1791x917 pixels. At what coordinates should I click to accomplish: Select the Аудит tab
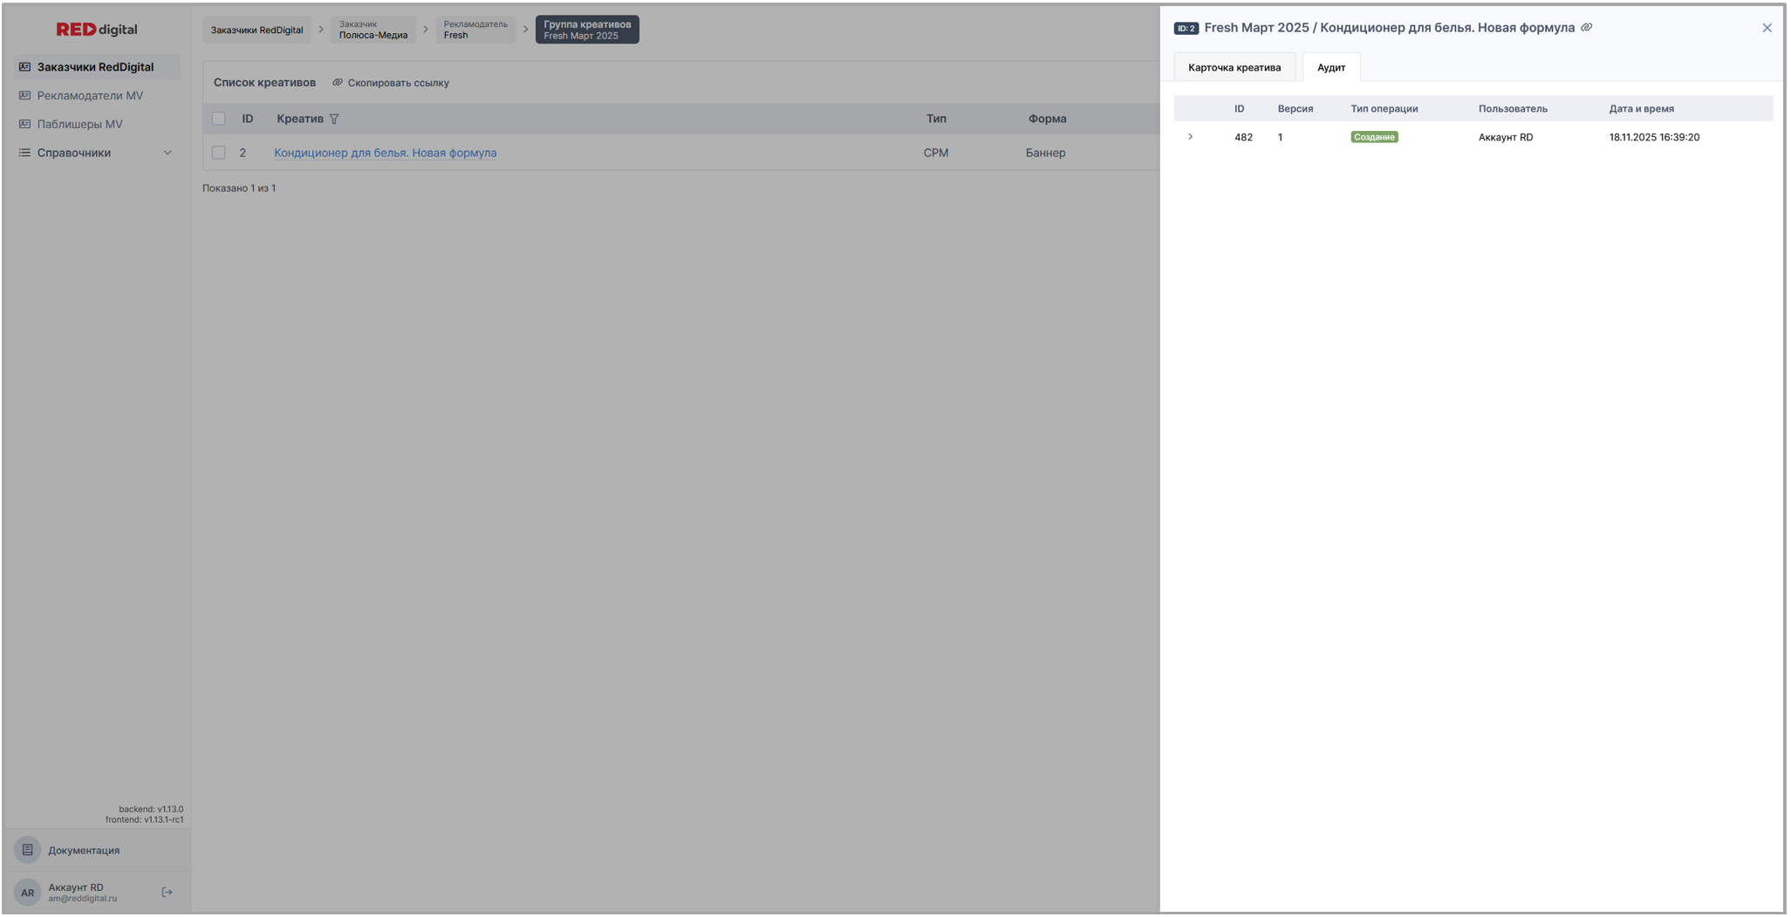coord(1330,67)
